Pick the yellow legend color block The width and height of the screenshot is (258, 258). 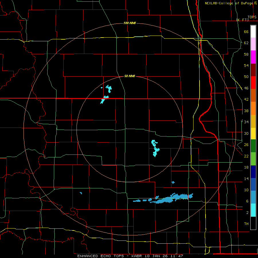253,134
